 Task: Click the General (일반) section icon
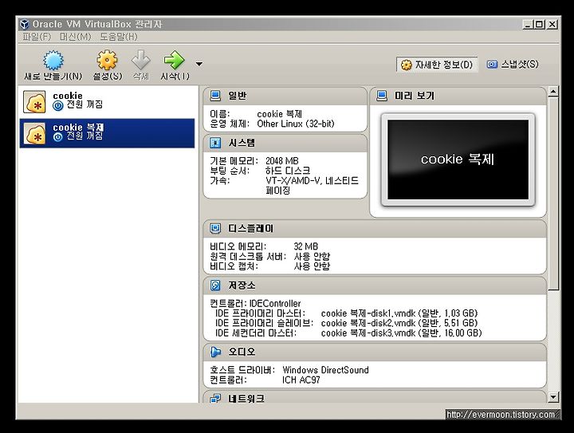pos(215,96)
